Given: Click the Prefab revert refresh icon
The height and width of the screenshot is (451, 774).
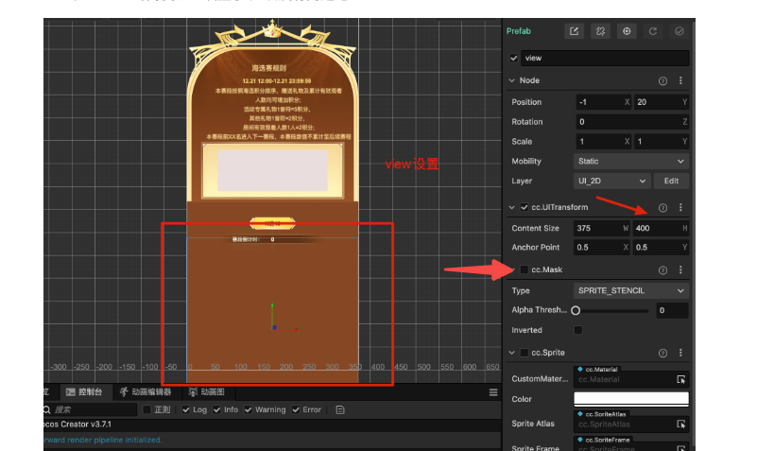Looking at the screenshot, I should click(x=653, y=31).
